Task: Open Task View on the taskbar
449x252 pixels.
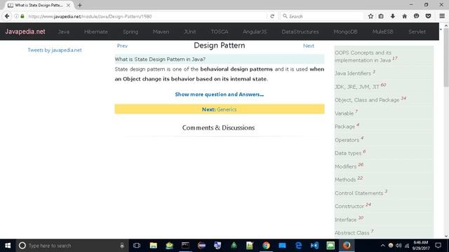Action: pos(137,246)
